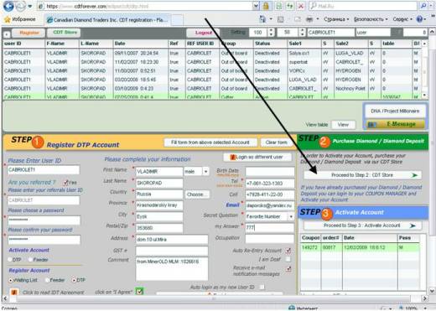436x311 pixels.
Task: Open the Help question mark icon
Action: pyautogui.click(x=419, y=19)
